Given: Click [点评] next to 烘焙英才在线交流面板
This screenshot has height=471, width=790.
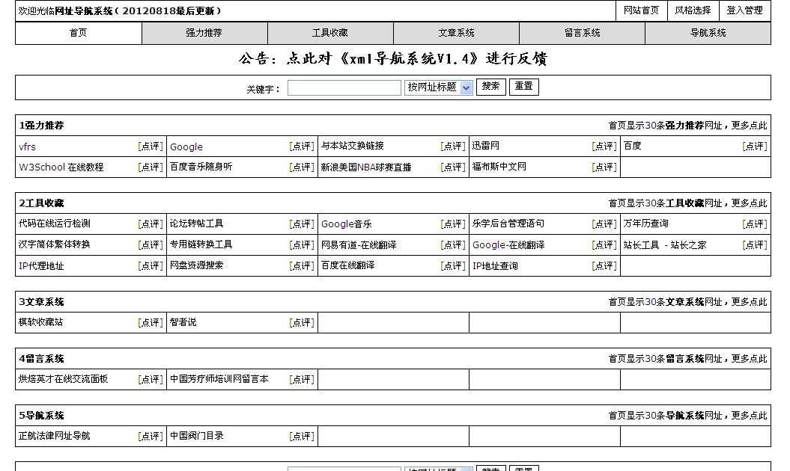Looking at the screenshot, I should click(151, 380).
